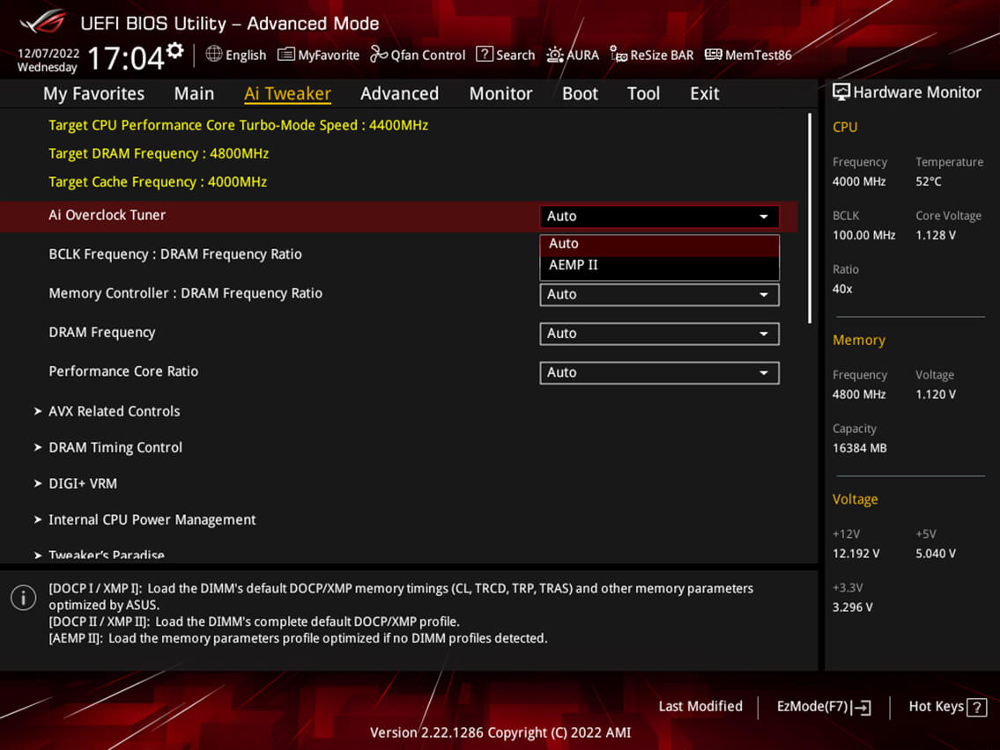Viewport: 1000px width, 750px height.
Task: Click the settings gear beside the clock
Action: (175, 52)
